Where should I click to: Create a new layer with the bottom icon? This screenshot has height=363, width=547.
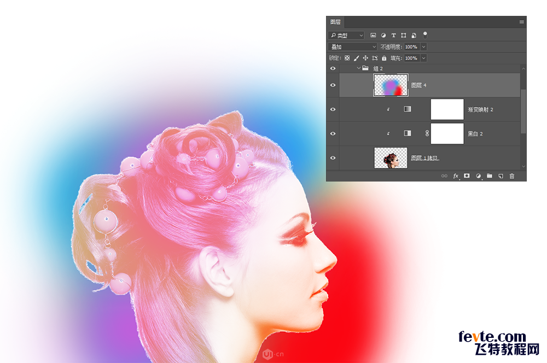point(501,176)
